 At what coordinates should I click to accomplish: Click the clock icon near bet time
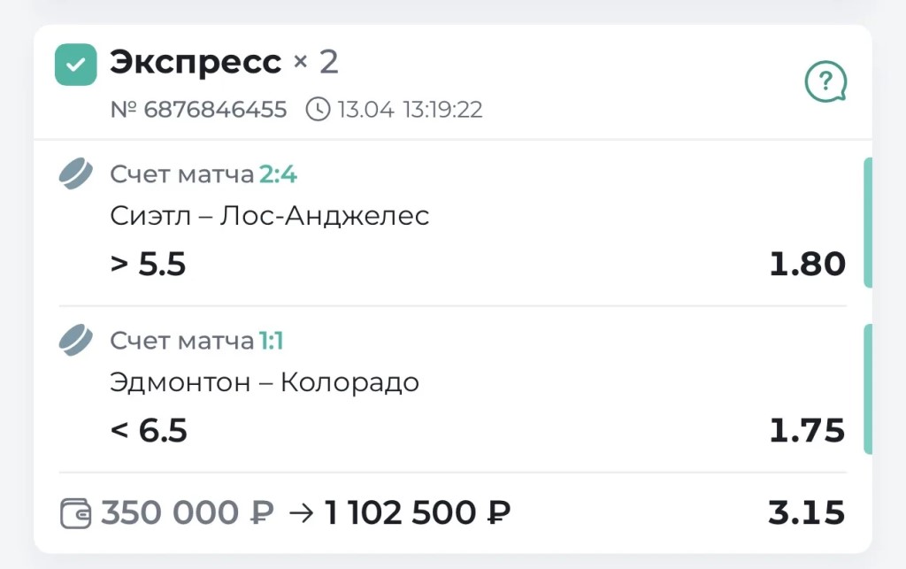pos(318,110)
